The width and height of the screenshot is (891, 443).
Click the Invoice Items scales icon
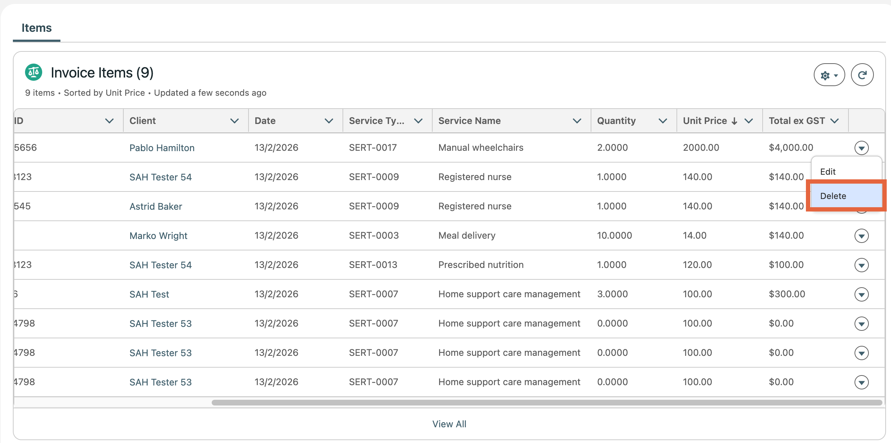(34, 73)
